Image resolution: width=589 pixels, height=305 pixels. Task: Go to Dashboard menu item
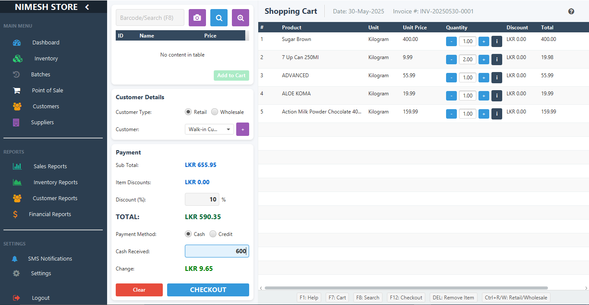click(x=46, y=43)
